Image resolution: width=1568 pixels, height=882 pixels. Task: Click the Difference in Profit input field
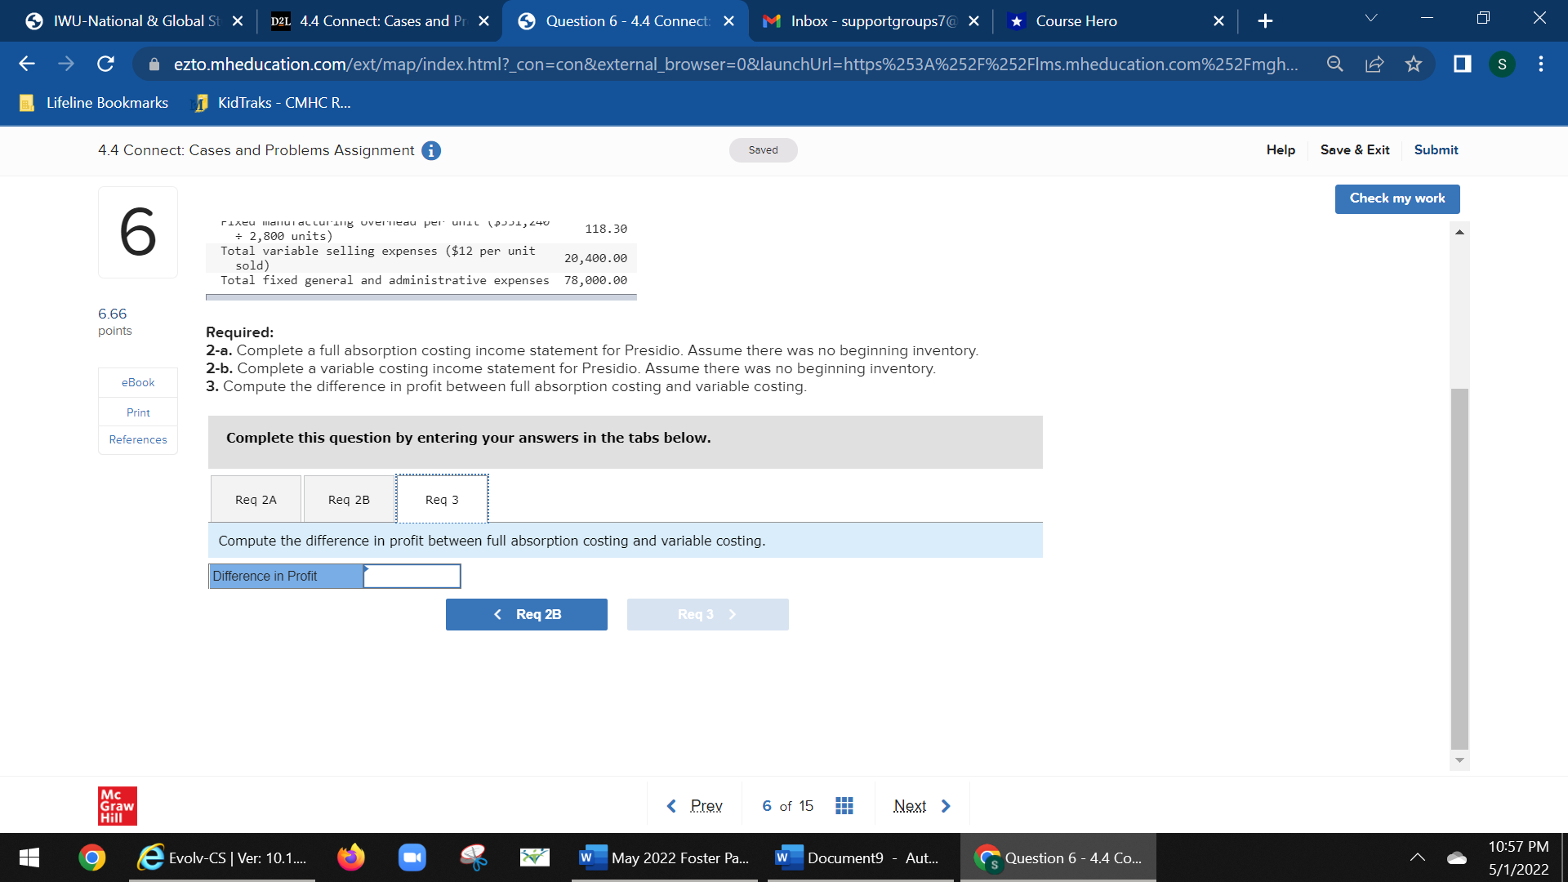pos(412,576)
